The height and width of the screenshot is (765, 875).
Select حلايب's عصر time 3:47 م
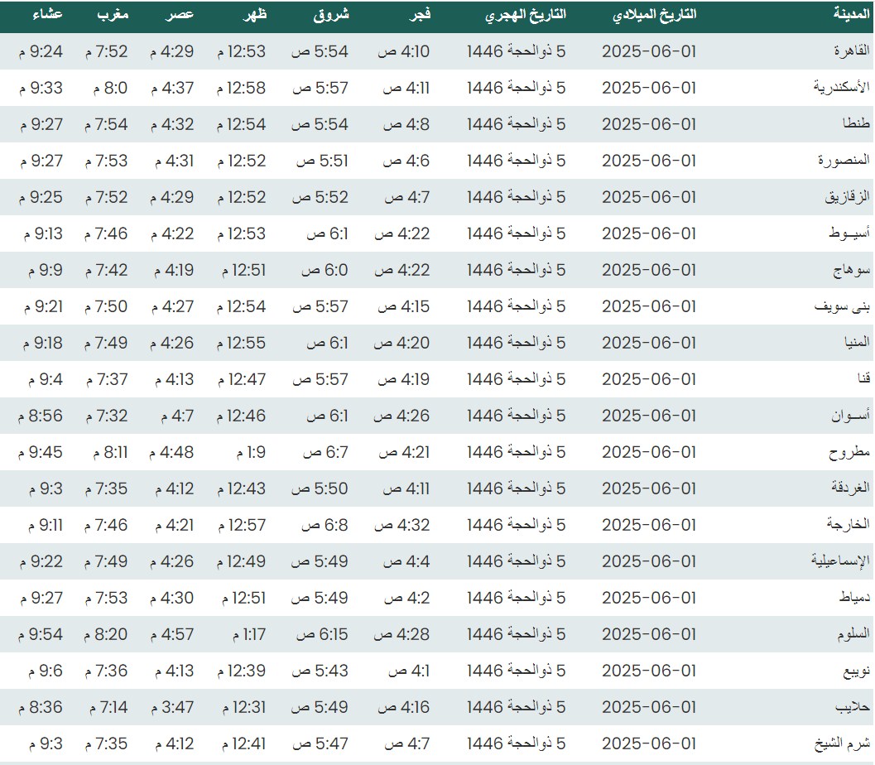[x=172, y=707]
